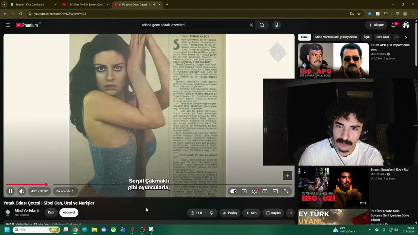The height and width of the screenshot is (235, 418).
Task: Open Discord from the taskbar
Action: pos(104,230)
